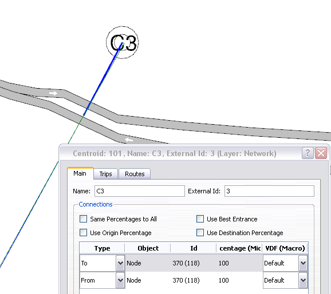Click the VDF (Macro) column header
Screen dimensions: 331x294
tap(285, 248)
